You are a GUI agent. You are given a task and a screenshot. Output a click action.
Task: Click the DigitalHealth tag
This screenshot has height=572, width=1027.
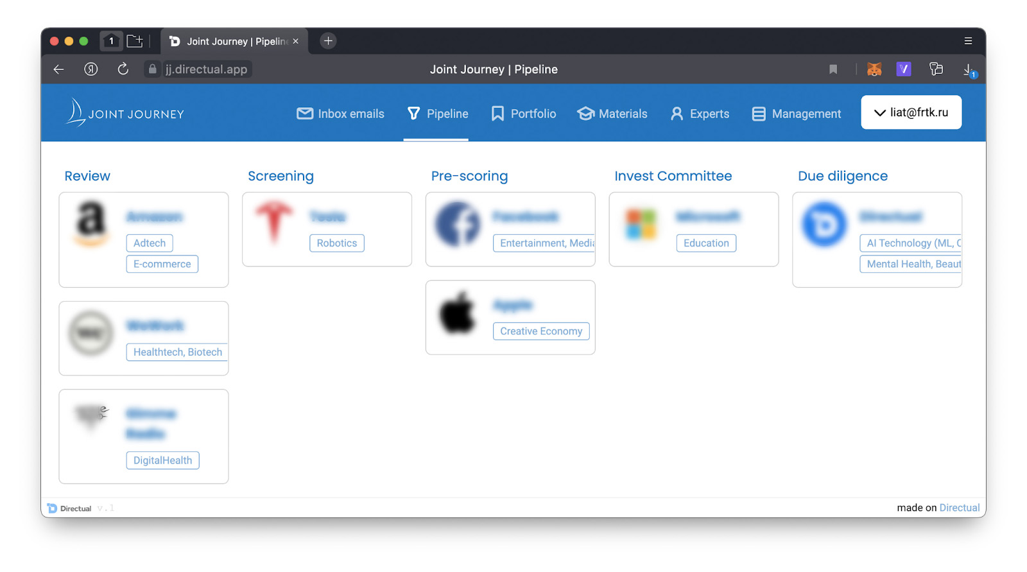click(x=163, y=460)
